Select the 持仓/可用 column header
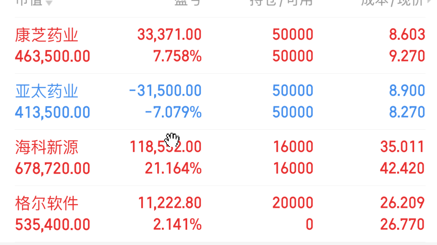 [281, 3]
